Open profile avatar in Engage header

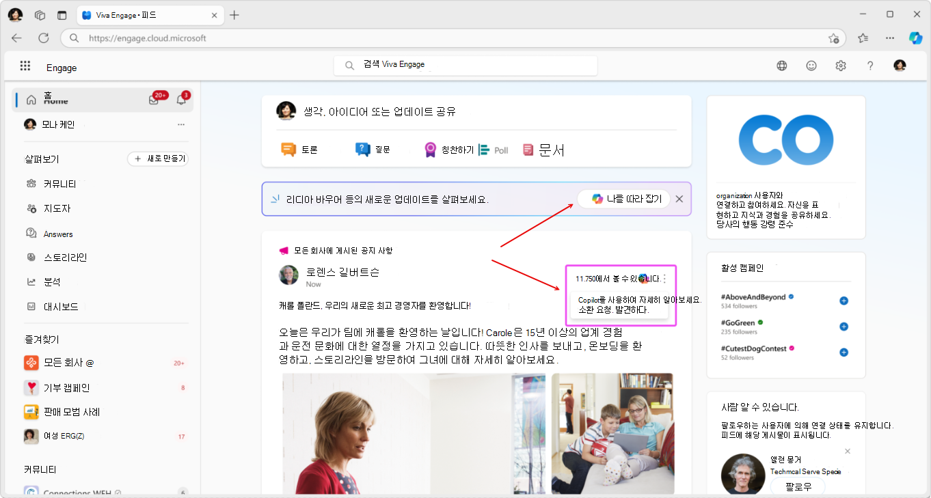(x=900, y=66)
